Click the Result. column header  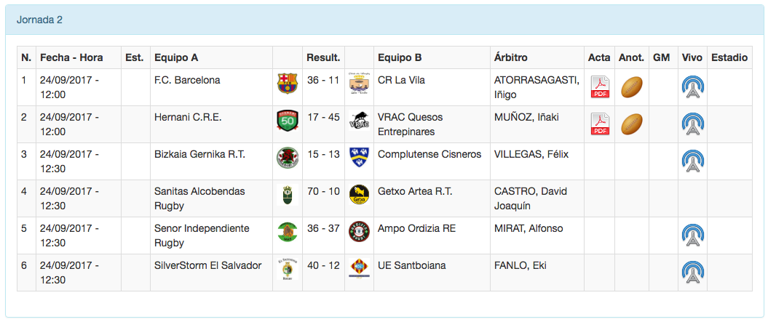[x=323, y=57]
